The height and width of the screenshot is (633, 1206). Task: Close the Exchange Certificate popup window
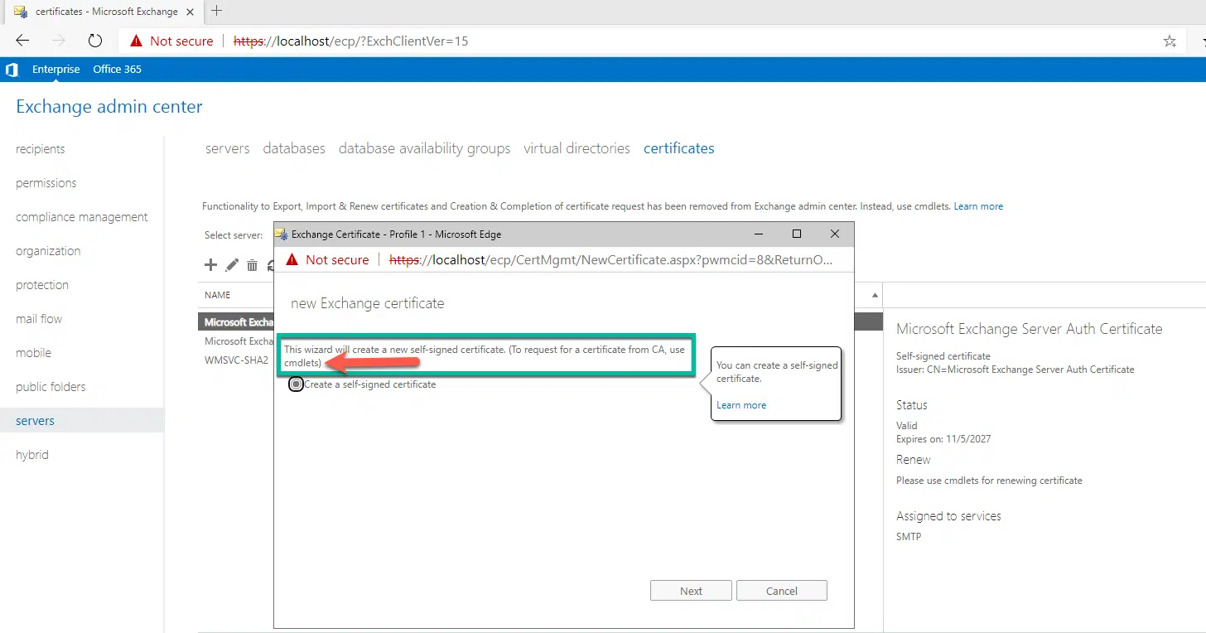(834, 234)
